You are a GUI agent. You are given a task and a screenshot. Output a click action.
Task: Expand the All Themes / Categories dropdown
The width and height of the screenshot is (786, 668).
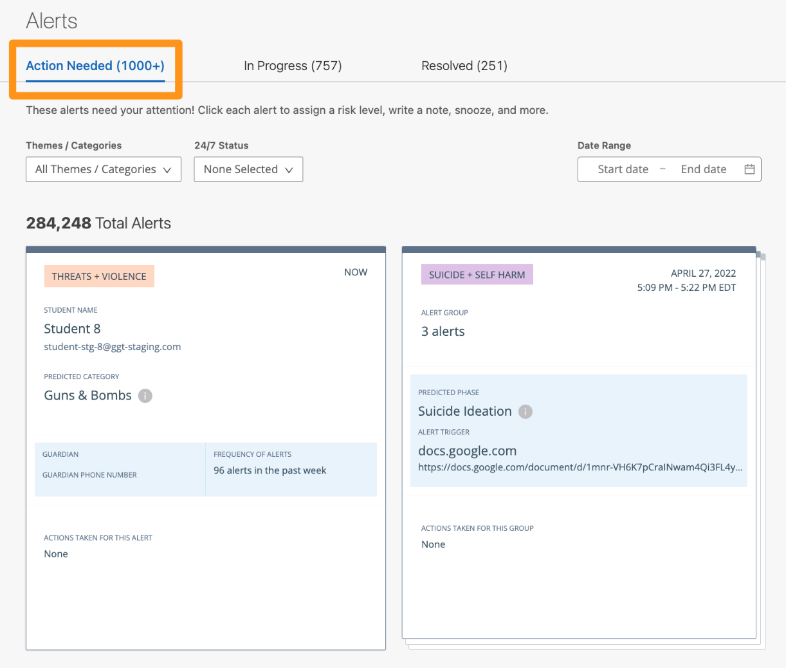[x=104, y=169]
